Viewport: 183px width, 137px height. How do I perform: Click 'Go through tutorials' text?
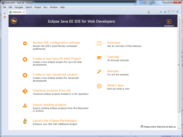click(118, 60)
